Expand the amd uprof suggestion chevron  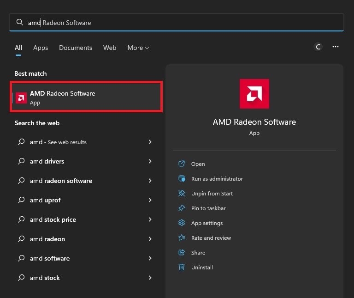(x=150, y=200)
